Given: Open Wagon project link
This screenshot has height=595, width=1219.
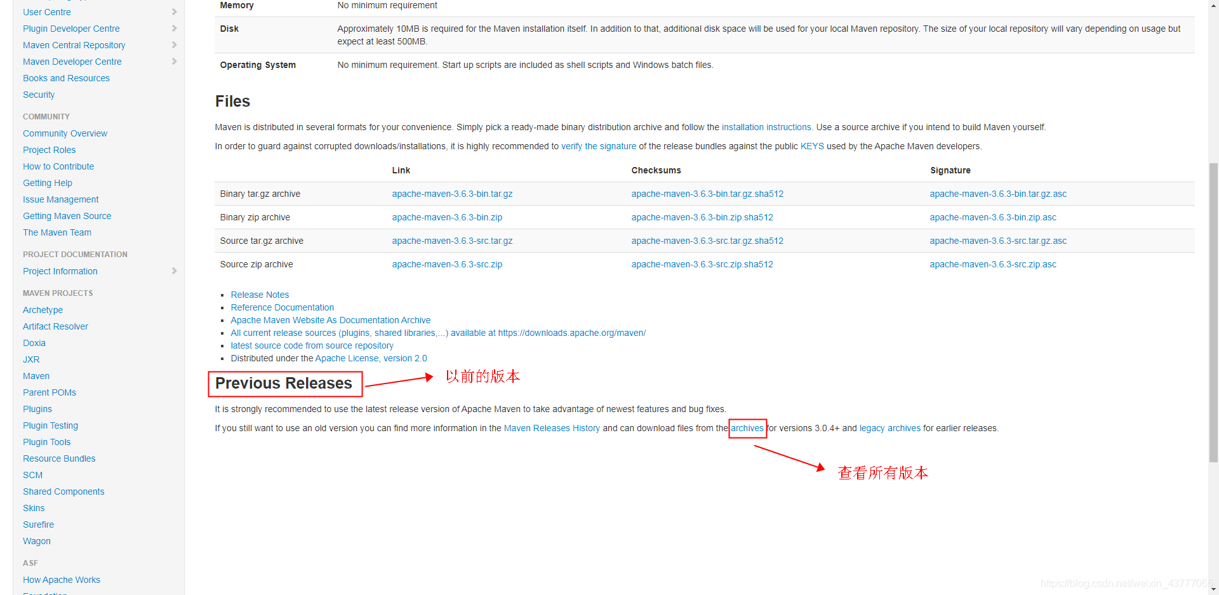Looking at the screenshot, I should [x=37, y=541].
